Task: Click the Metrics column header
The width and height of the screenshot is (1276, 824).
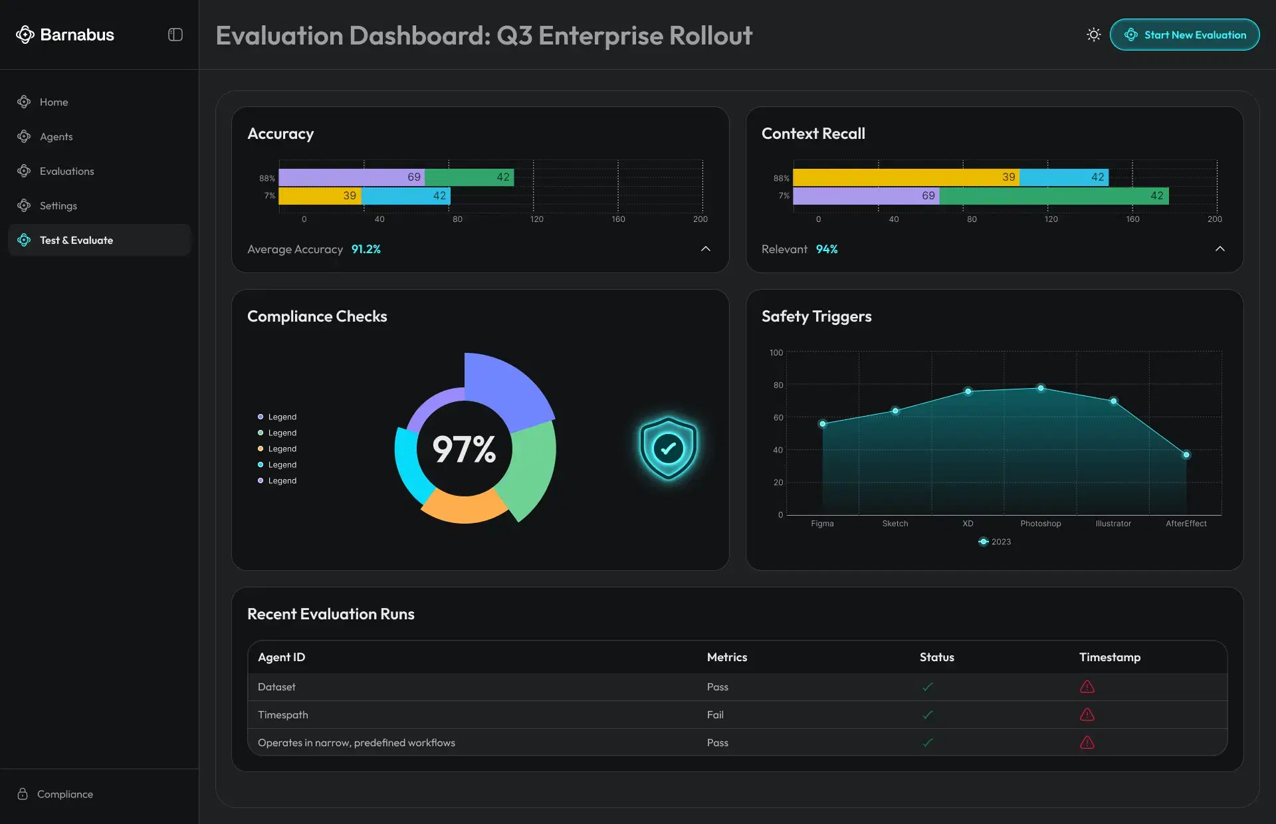Action: point(726,657)
